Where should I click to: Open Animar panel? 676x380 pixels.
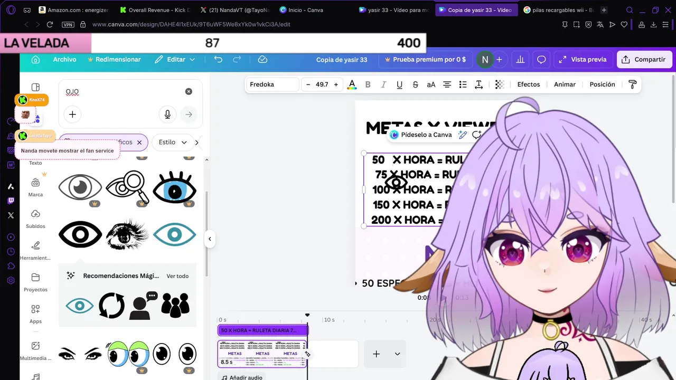[x=565, y=84]
